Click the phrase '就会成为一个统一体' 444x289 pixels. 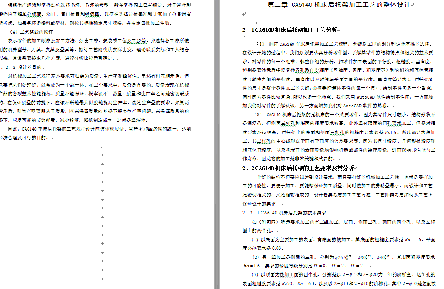62,85
